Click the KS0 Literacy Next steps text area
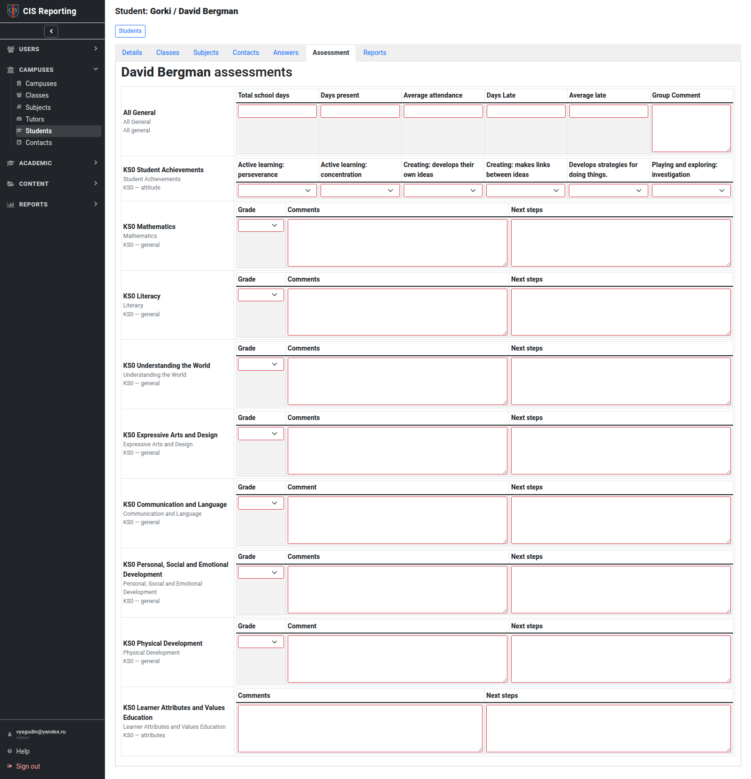 point(621,312)
